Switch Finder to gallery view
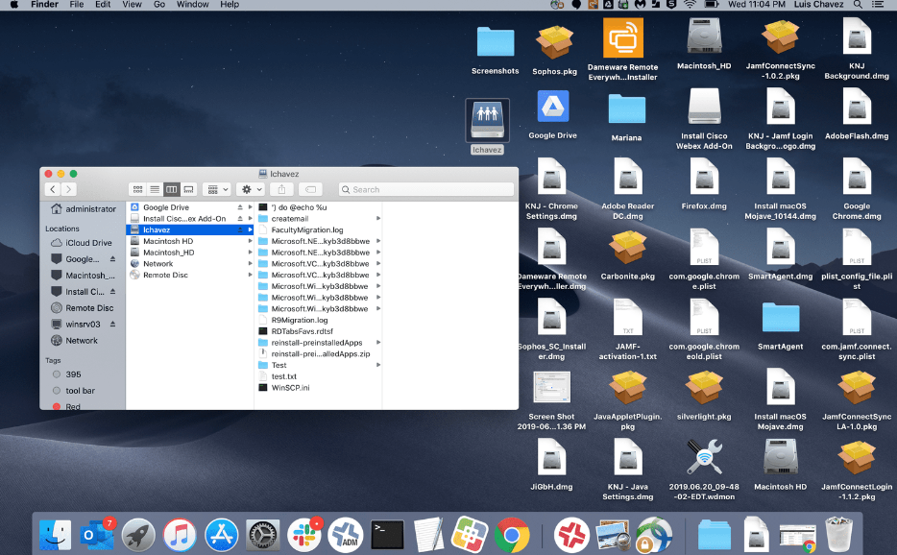The image size is (897, 555). (x=188, y=189)
